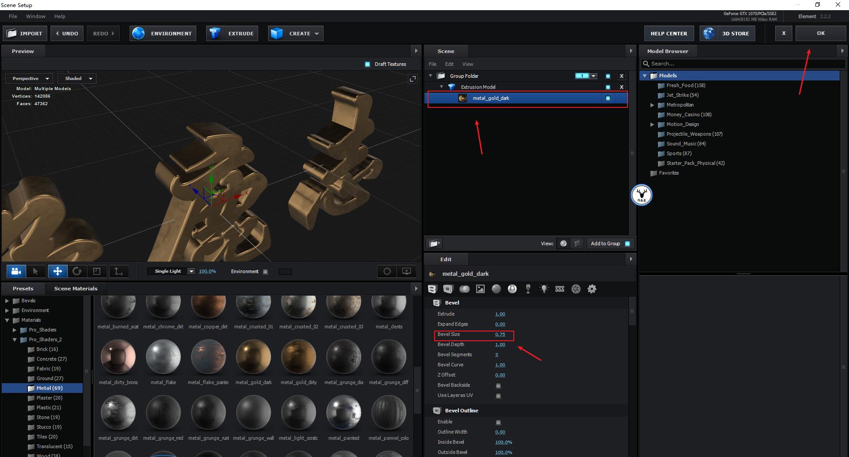Open the Textures (image) settings icon
849x457 pixels.
pos(480,289)
